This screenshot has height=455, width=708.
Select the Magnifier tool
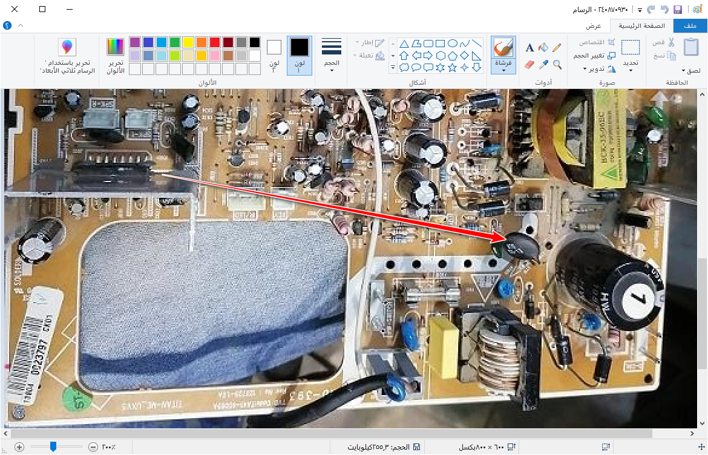point(557,65)
